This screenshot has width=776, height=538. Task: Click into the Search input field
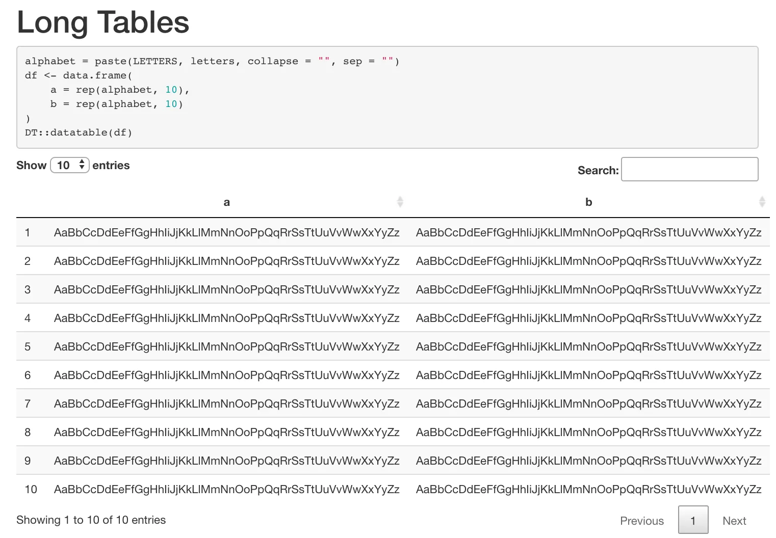click(x=689, y=169)
